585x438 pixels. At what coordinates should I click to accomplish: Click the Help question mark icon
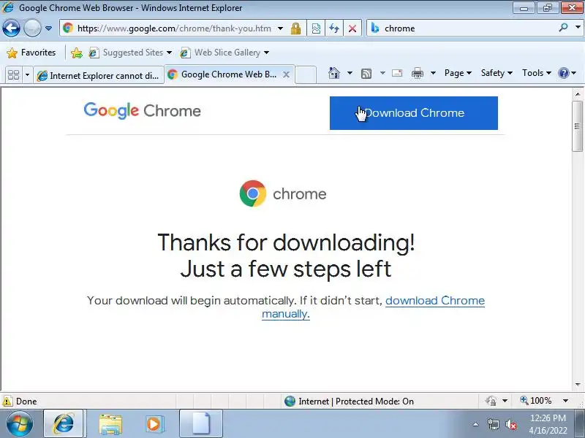[563, 73]
